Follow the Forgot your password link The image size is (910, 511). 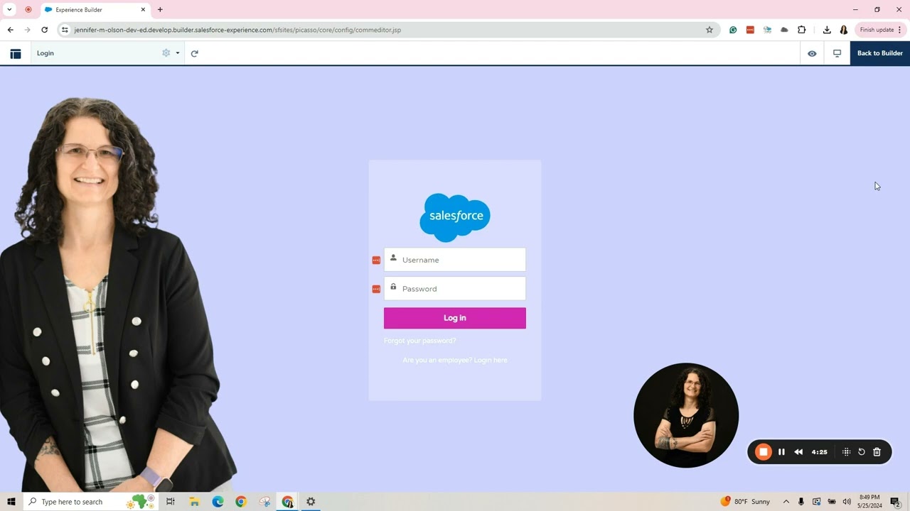click(420, 341)
